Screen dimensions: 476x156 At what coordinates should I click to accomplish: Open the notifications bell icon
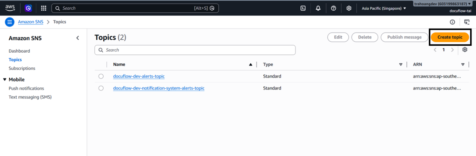click(318, 8)
